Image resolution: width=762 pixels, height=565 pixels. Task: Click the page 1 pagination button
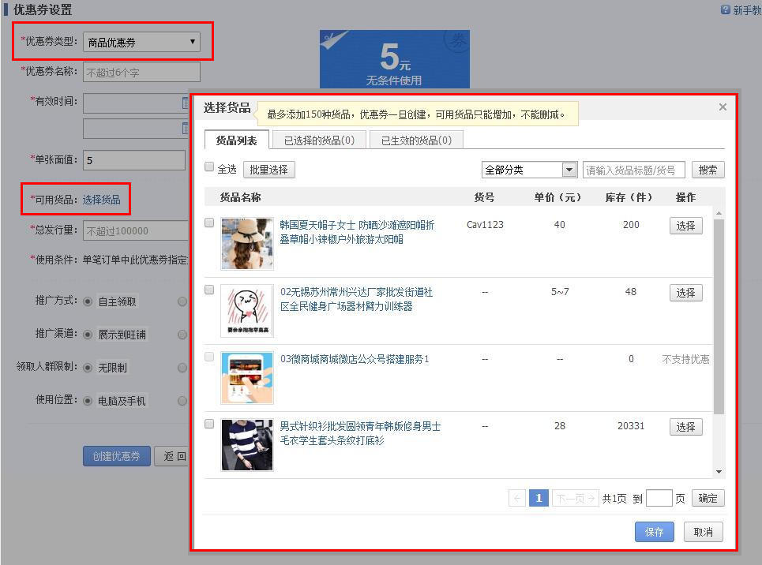click(539, 498)
